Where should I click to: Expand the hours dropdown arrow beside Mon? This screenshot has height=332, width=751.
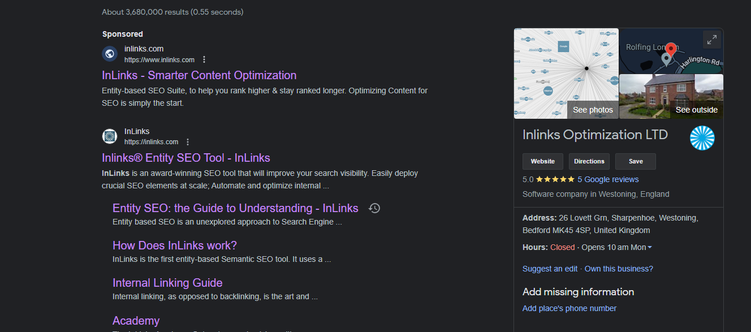650,248
